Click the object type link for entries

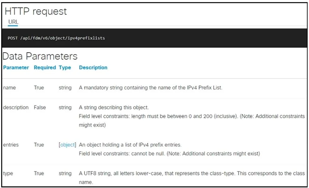[67, 145]
